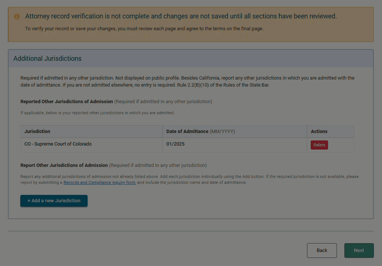Click the (MM/YYYY) format hint in header

pos(222,132)
